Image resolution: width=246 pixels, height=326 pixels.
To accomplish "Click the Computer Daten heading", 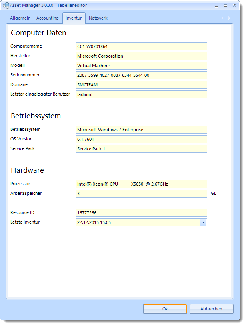I will point(38,33).
